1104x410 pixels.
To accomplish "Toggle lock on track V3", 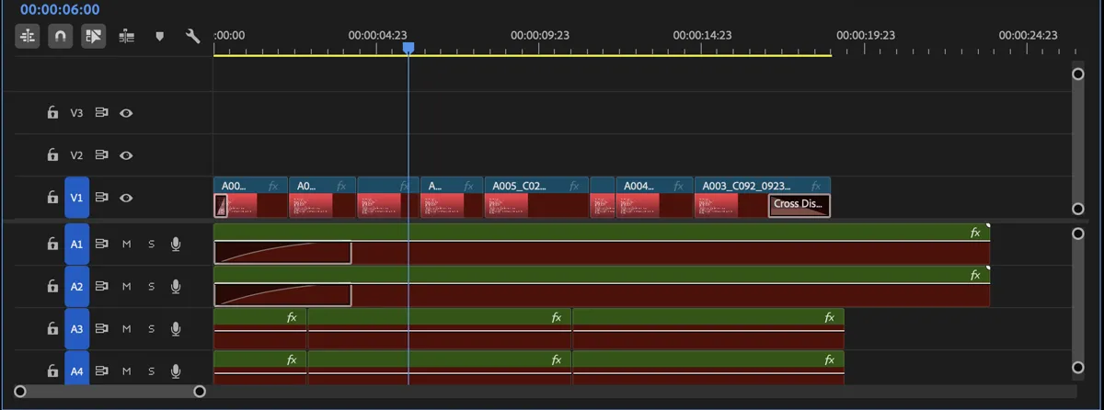I will 53,113.
